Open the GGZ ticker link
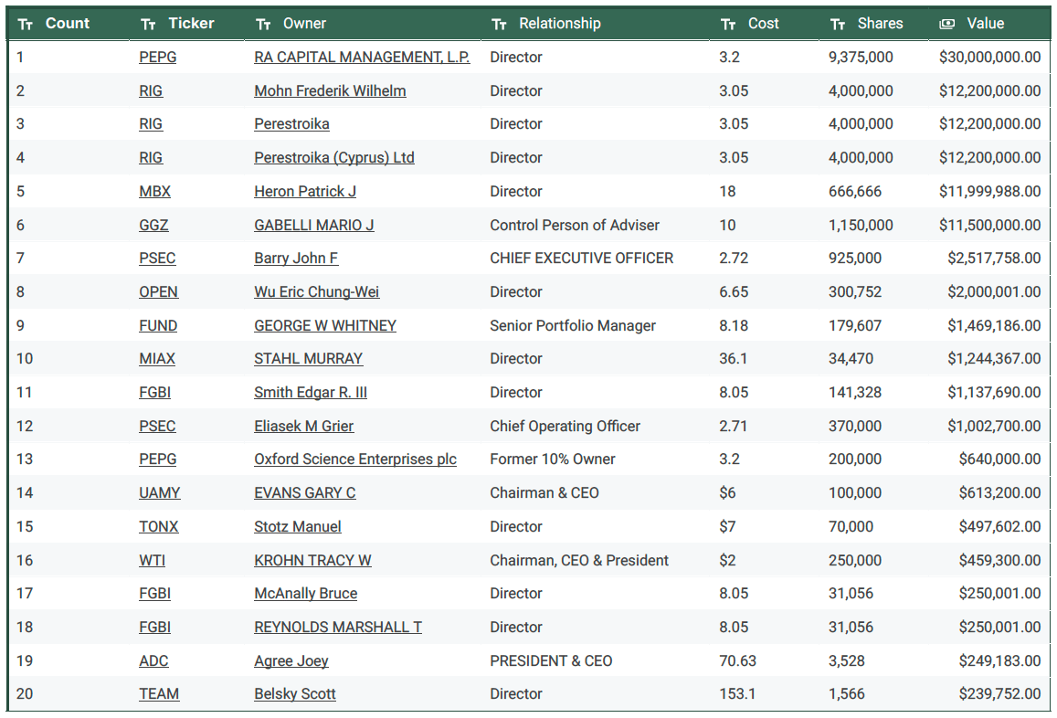This screenshot has height=718, width=1057. (153, 226)
